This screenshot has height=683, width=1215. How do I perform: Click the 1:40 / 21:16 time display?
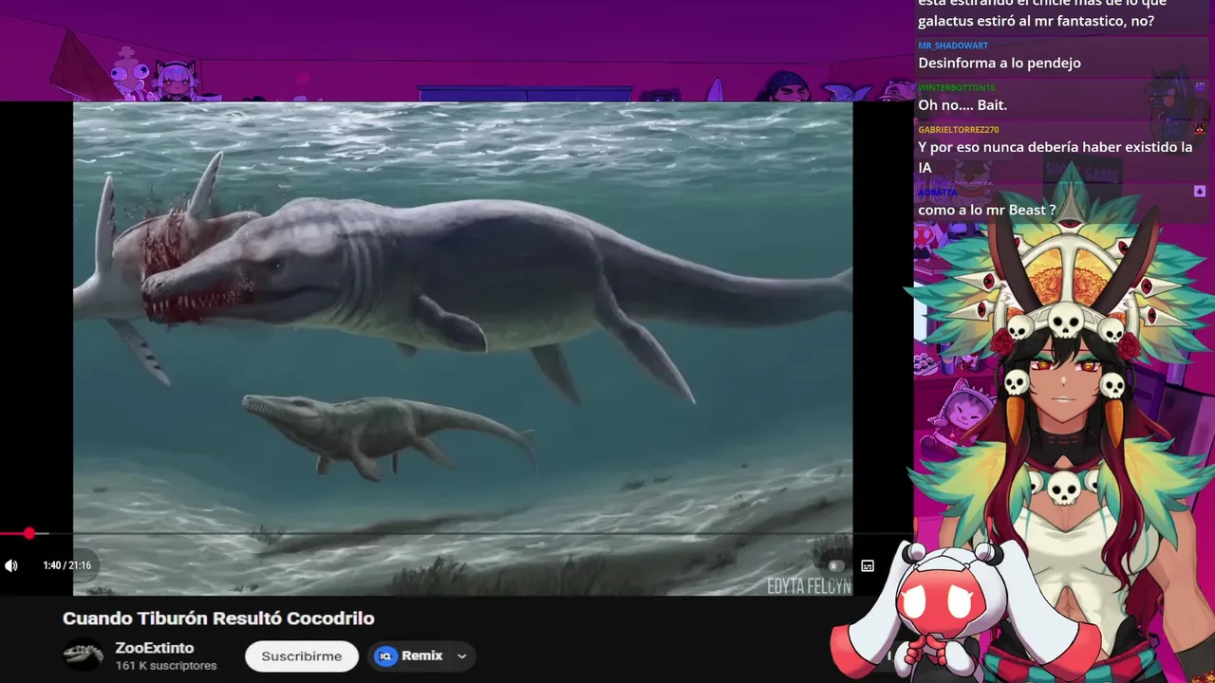click(x=66, y=565)
